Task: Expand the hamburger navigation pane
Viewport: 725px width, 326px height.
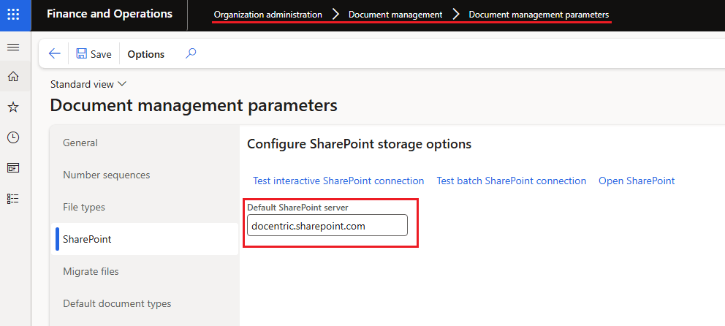Action: (13, 48)
